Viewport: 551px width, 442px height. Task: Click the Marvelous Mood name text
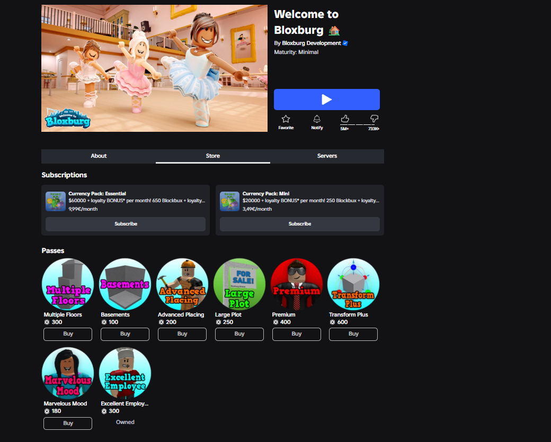click(65, 403)
